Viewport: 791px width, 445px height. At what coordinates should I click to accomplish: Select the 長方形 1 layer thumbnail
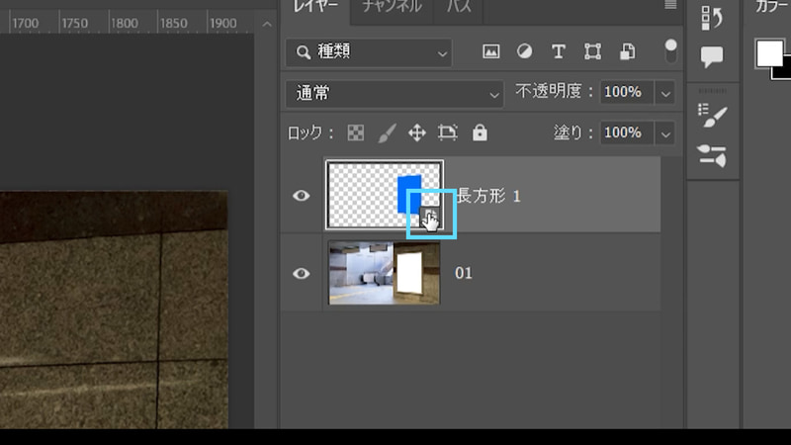point(385,195)
